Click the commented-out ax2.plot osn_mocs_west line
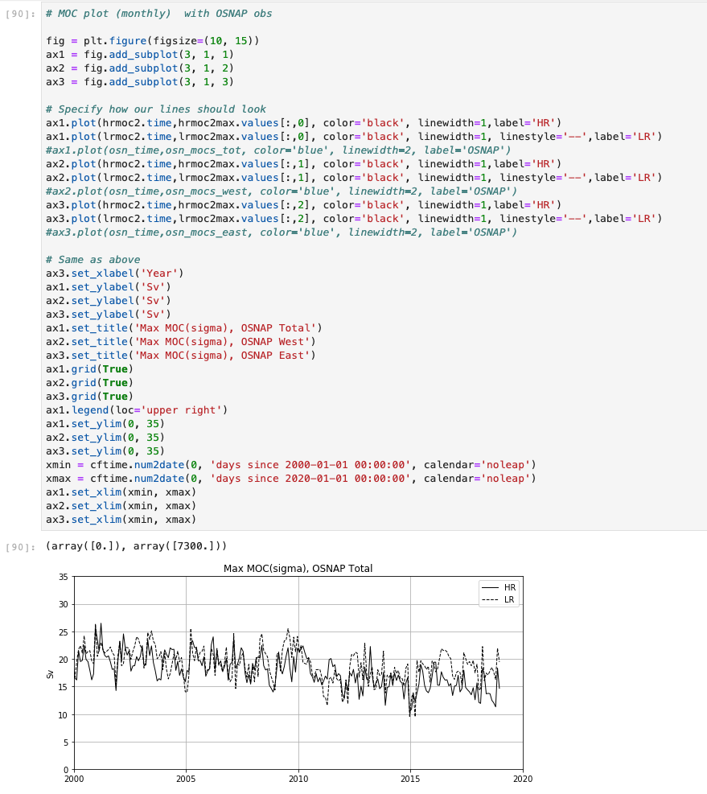This screenshot has width=707, height=794. click(x=281, y=191)
